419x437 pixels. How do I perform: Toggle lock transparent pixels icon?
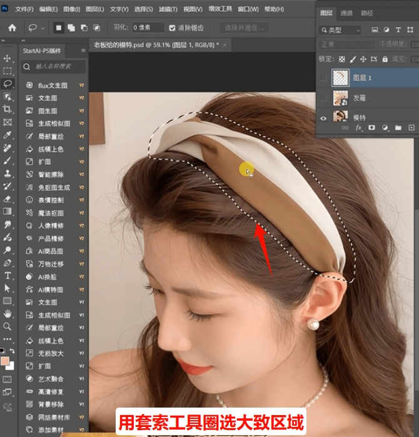pos(342,59)
